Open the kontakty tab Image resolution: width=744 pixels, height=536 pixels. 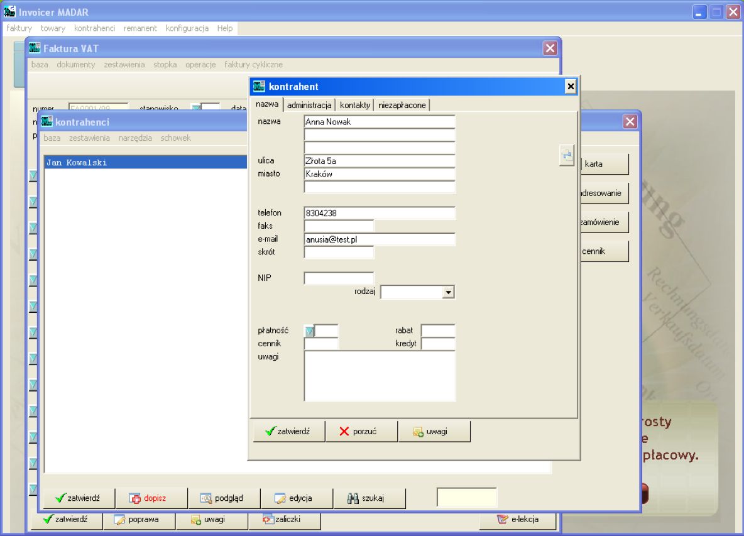(355, 105)
